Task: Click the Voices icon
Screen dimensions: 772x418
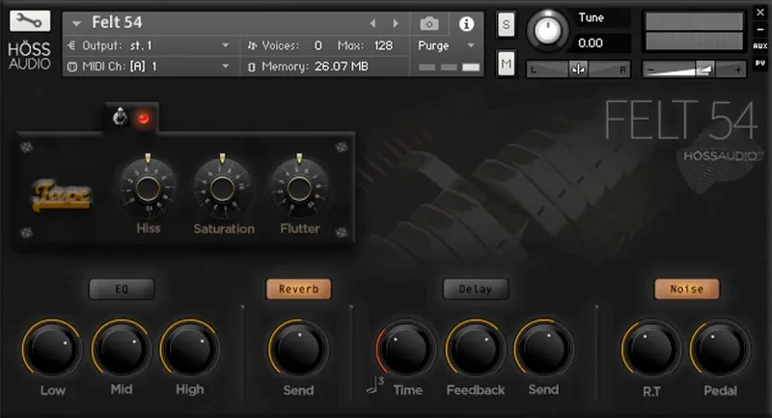Action: coord(253,45)
